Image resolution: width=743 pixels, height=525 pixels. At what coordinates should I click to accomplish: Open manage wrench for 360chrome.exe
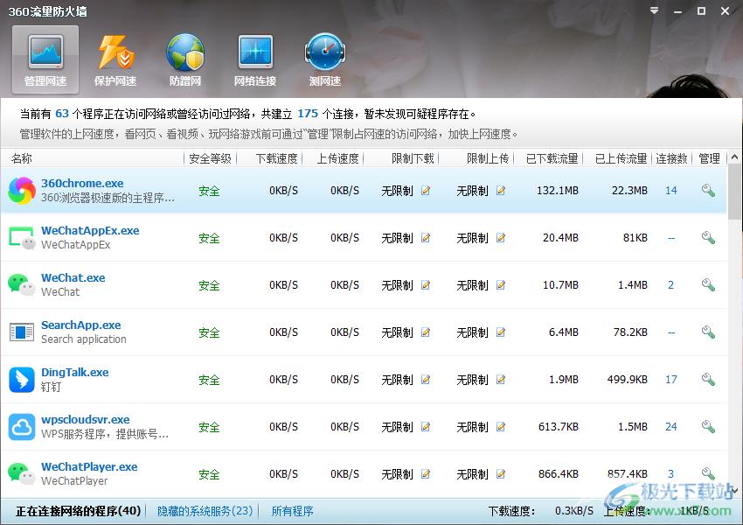[x=708, y=190]
